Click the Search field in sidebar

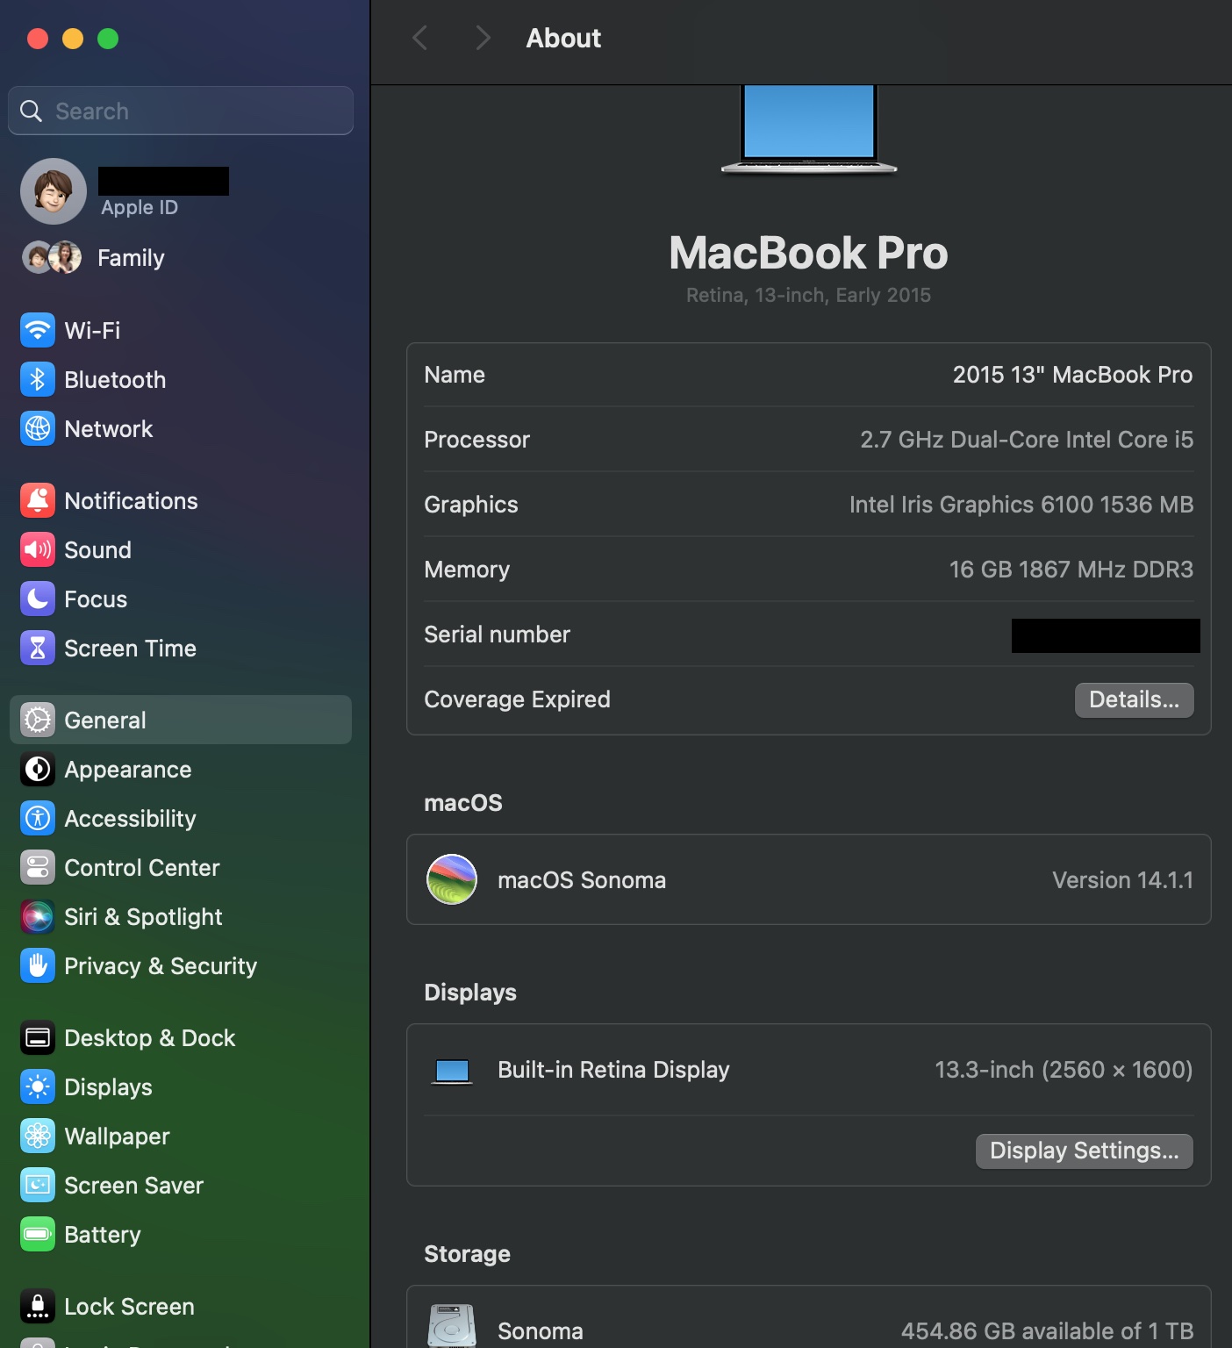click(x=181, y=111)
